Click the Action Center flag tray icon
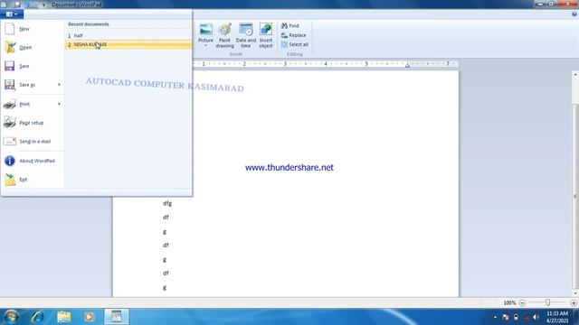 506,317
